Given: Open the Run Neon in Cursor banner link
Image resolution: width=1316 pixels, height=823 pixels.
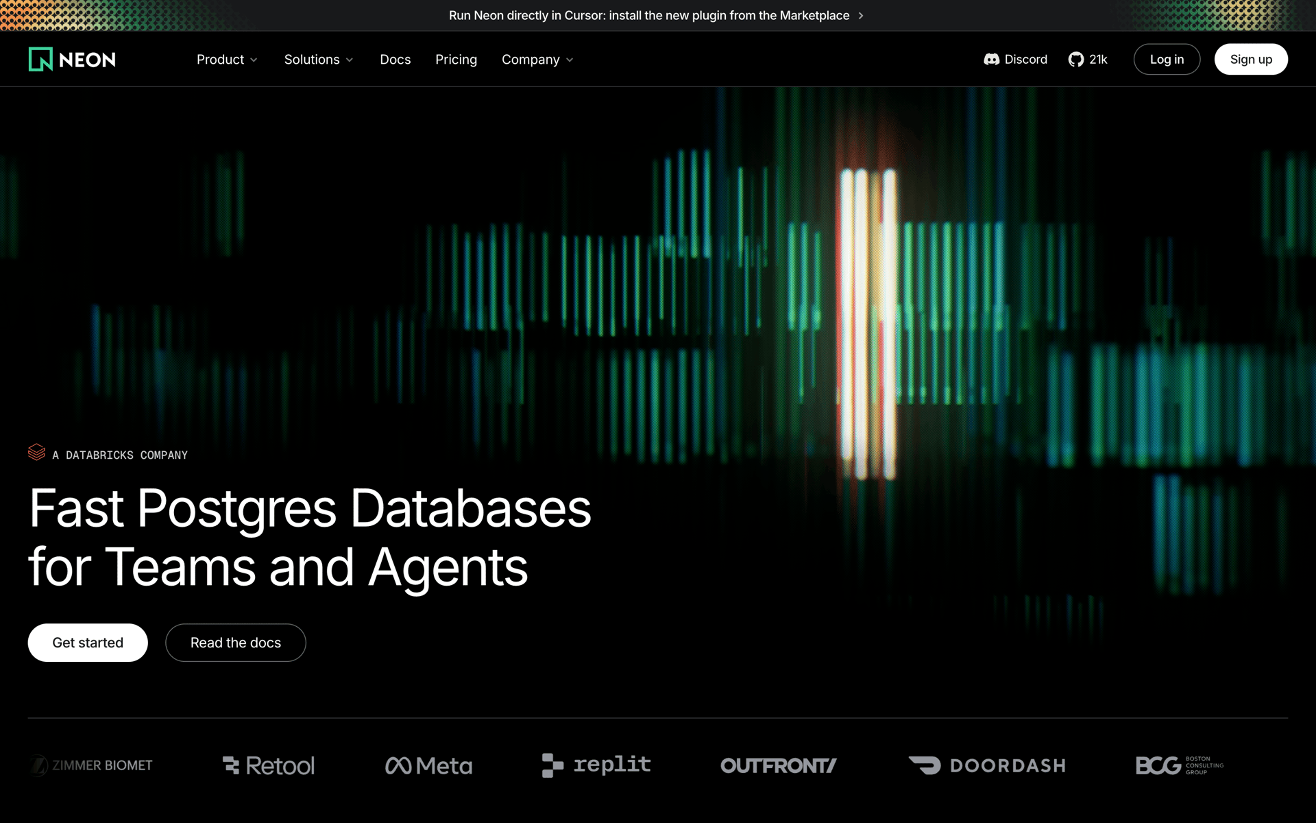Looking at the screenshot, I should [x=656, y=16].
